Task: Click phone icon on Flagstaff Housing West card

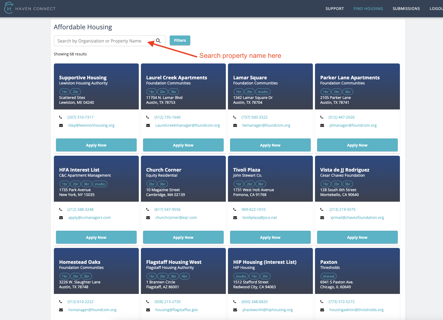Action: (148, 302)
